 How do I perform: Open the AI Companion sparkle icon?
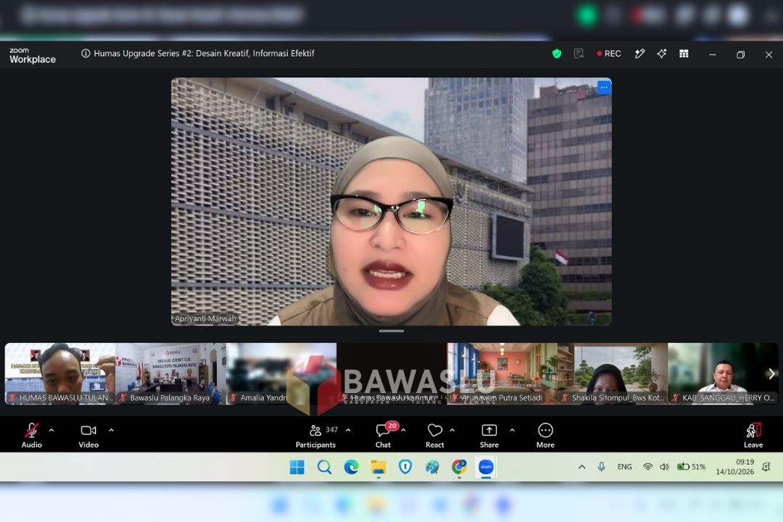click(x=662, y=54)
